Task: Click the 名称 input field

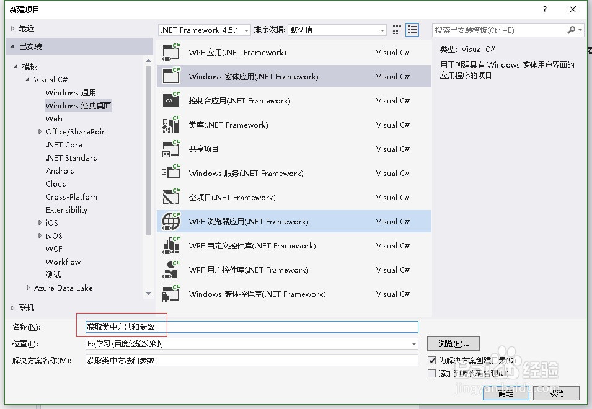Action: coord(248,327)
